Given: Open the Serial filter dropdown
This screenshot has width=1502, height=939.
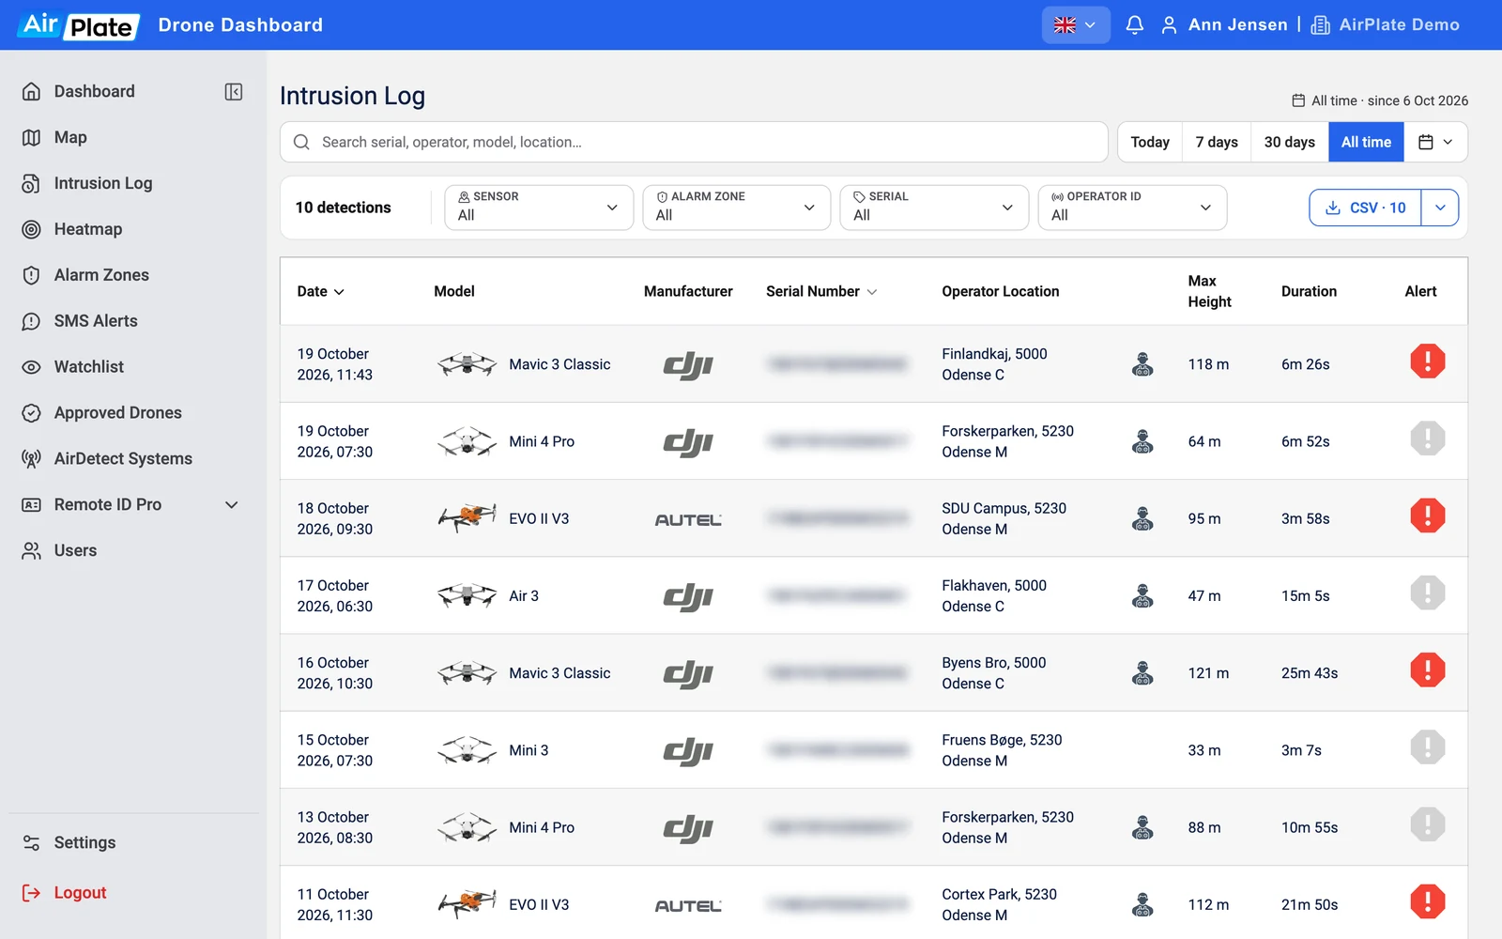Looking at the screenshot, I should tap(934, 208).
